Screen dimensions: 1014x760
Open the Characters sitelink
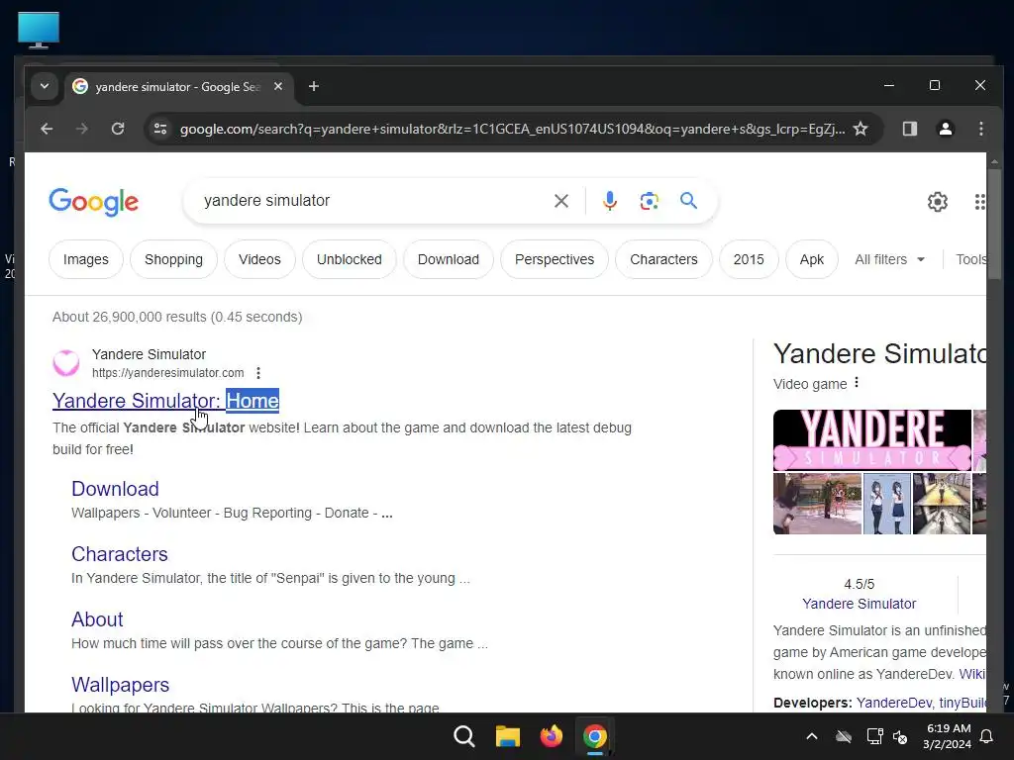point(120,554)
